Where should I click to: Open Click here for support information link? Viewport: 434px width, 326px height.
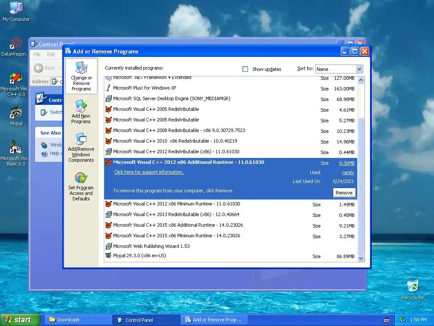click(x=149, y=172)
